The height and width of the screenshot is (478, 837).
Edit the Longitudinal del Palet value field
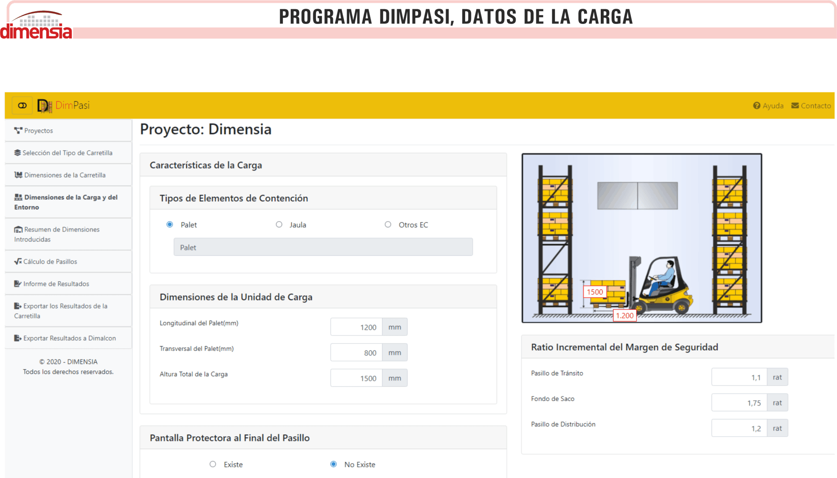coord(357,327)
